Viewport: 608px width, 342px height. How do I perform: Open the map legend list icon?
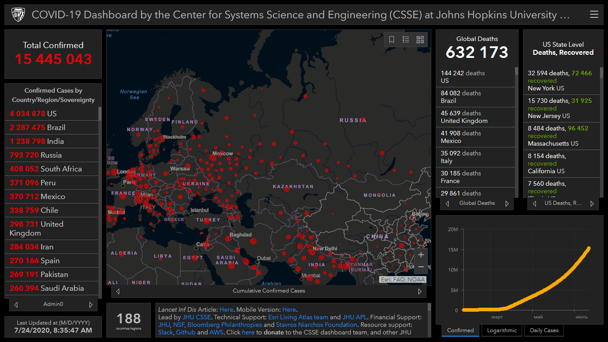point(406,40)
